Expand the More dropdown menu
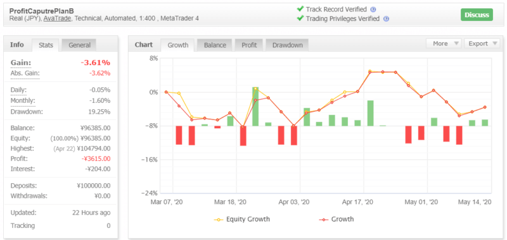The height and width of the screenshot is (240, 507). [x=444, y=44]
